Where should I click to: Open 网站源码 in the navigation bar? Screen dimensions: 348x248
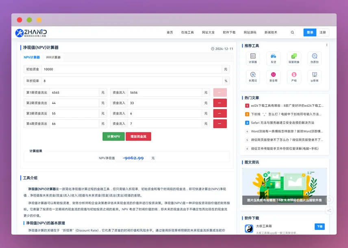tap(250, 32)
